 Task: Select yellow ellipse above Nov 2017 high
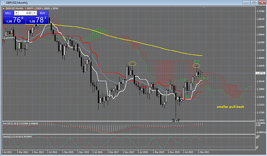[x=132, y=64]
